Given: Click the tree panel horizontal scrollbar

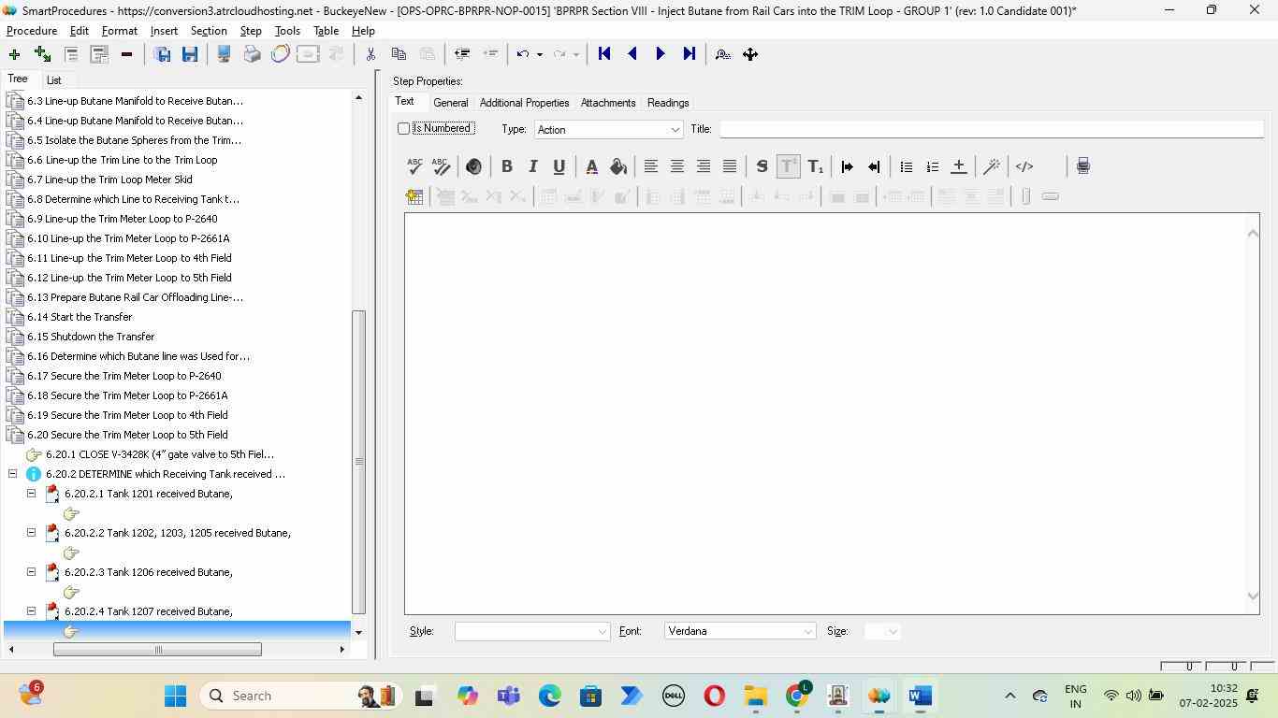Looking at the screenshot, I should coord(158,650).
